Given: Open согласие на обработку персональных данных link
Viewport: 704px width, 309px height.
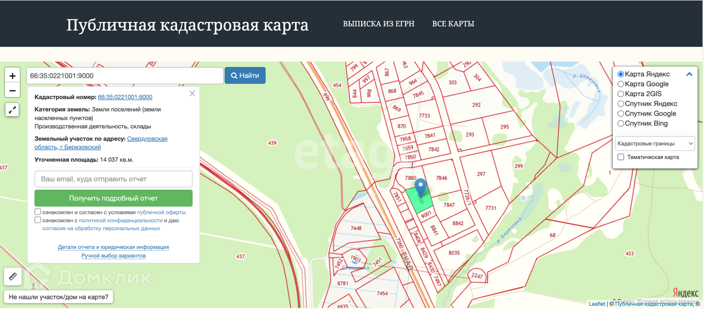Looking at the screenshot, I should [101, 228].
